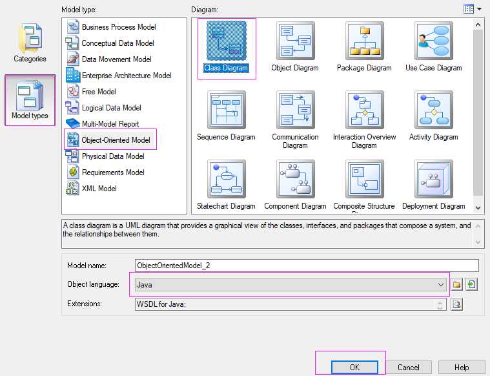This screenshot has height=376, width=490.
Task: Select the Model types sidebar icon
Action: 30,100
